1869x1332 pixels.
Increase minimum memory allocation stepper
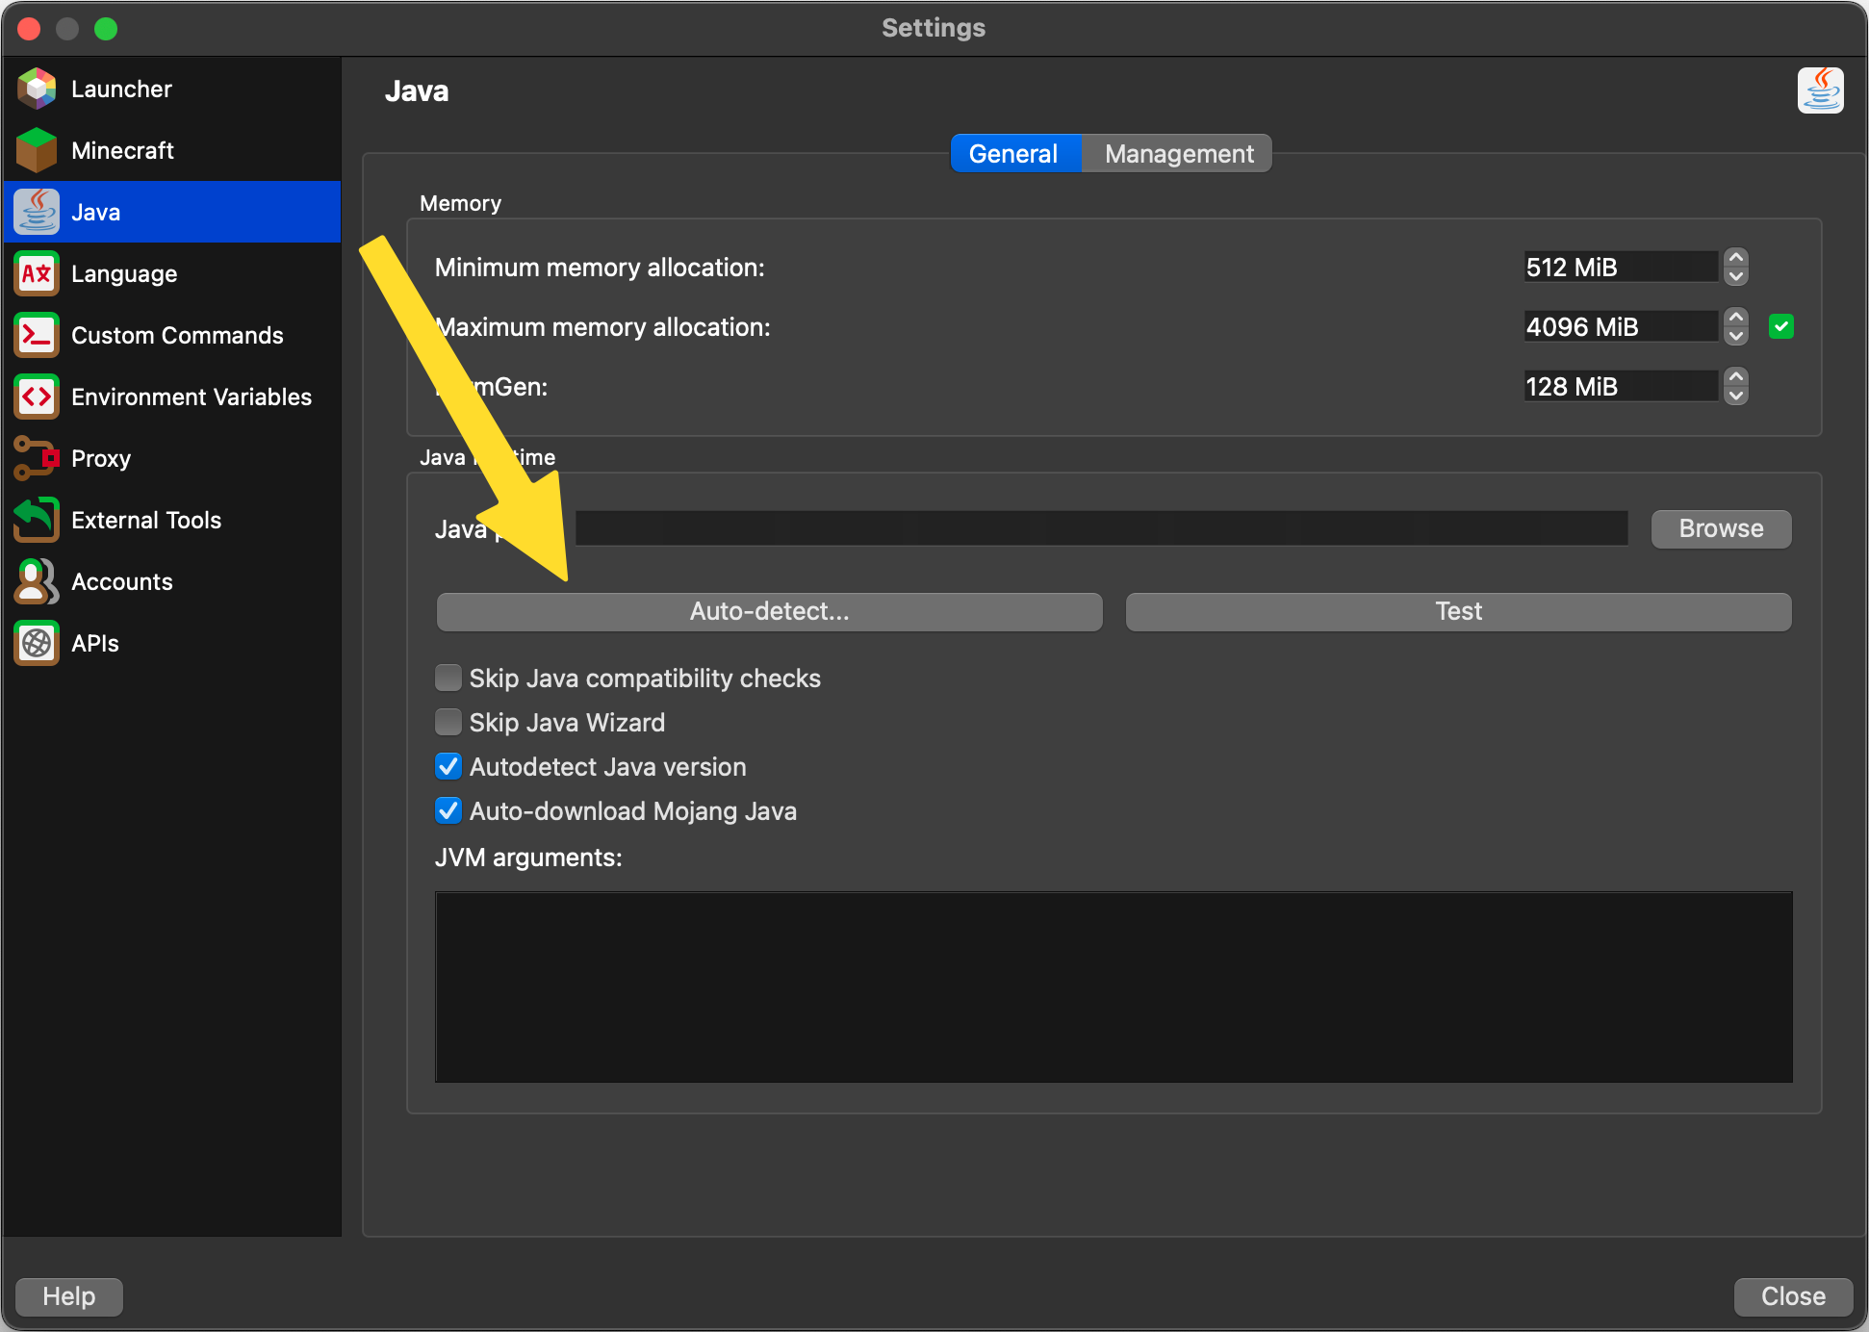pos(1735,258)
